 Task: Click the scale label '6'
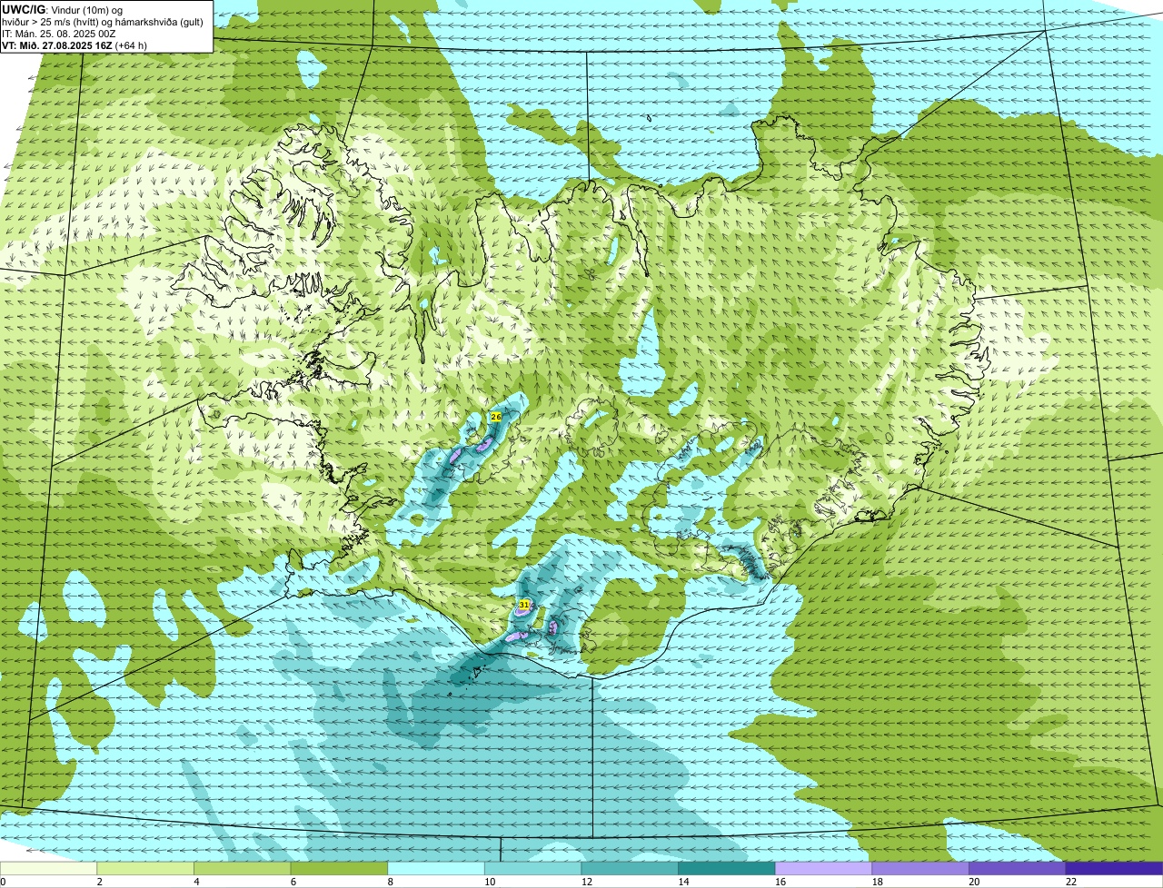pos(293,881)
